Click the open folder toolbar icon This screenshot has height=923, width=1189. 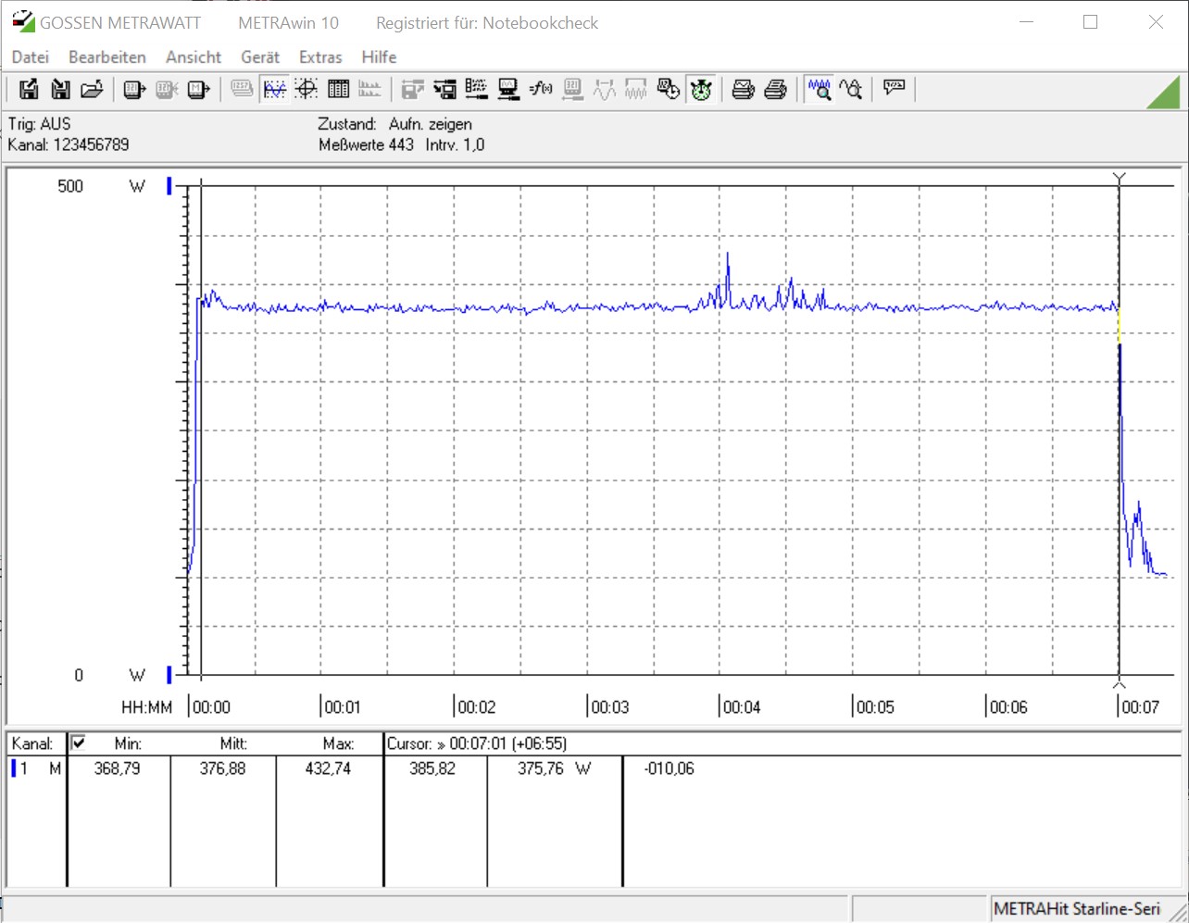91,89
